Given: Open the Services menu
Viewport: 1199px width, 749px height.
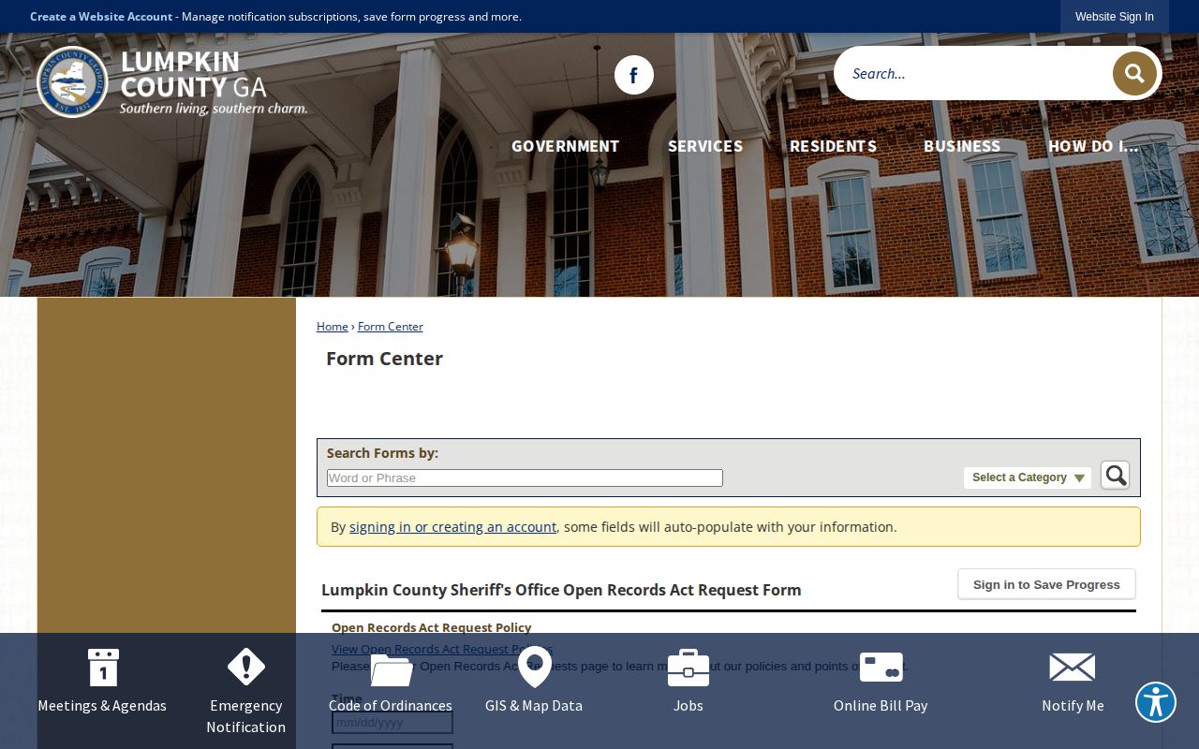Looking at the screenshot, I should coord(705,146).
